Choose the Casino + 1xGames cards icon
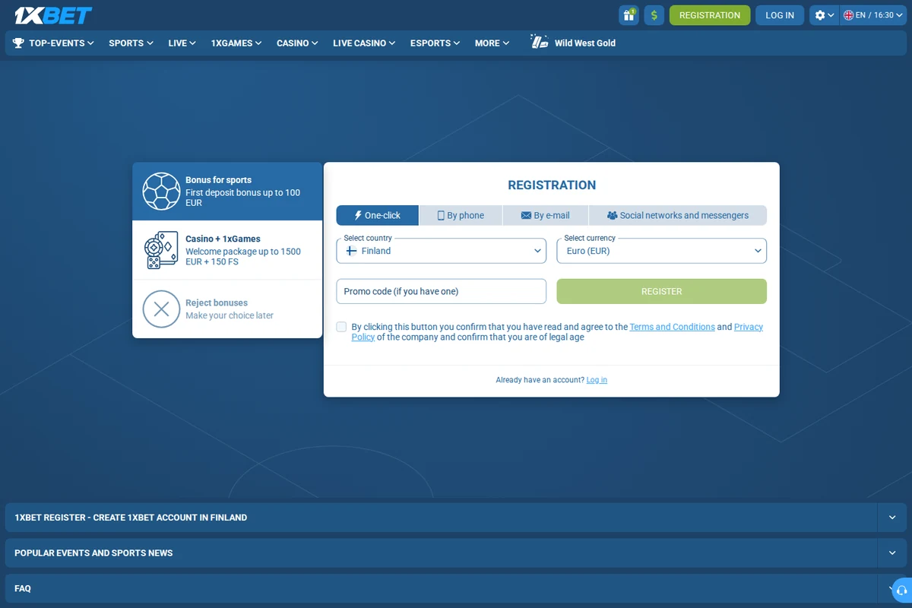 [x=161, y=250]
